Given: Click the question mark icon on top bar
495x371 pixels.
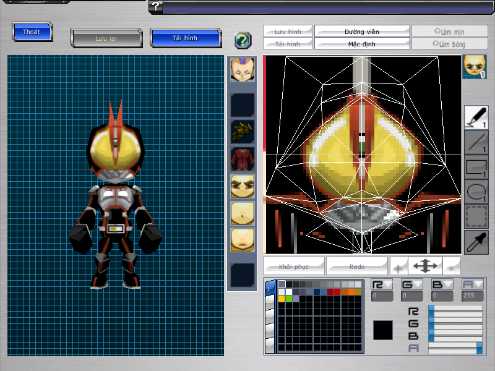Looking at the screenshot, I should point(156,6).
